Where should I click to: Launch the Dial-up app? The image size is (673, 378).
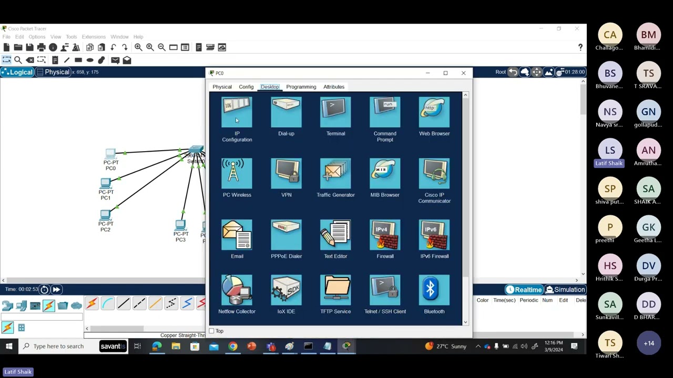286,112
